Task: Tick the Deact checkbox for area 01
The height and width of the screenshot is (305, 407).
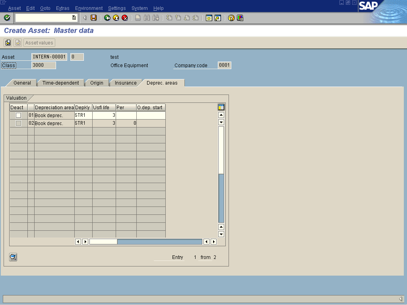Action: (18, 116)
